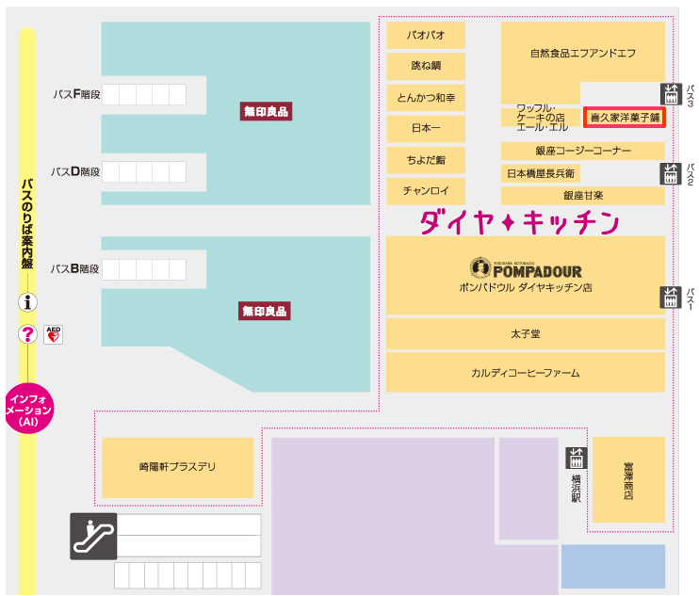Click the escalator icon
This screenshot has width=699, height=596.
coord(93,537)
